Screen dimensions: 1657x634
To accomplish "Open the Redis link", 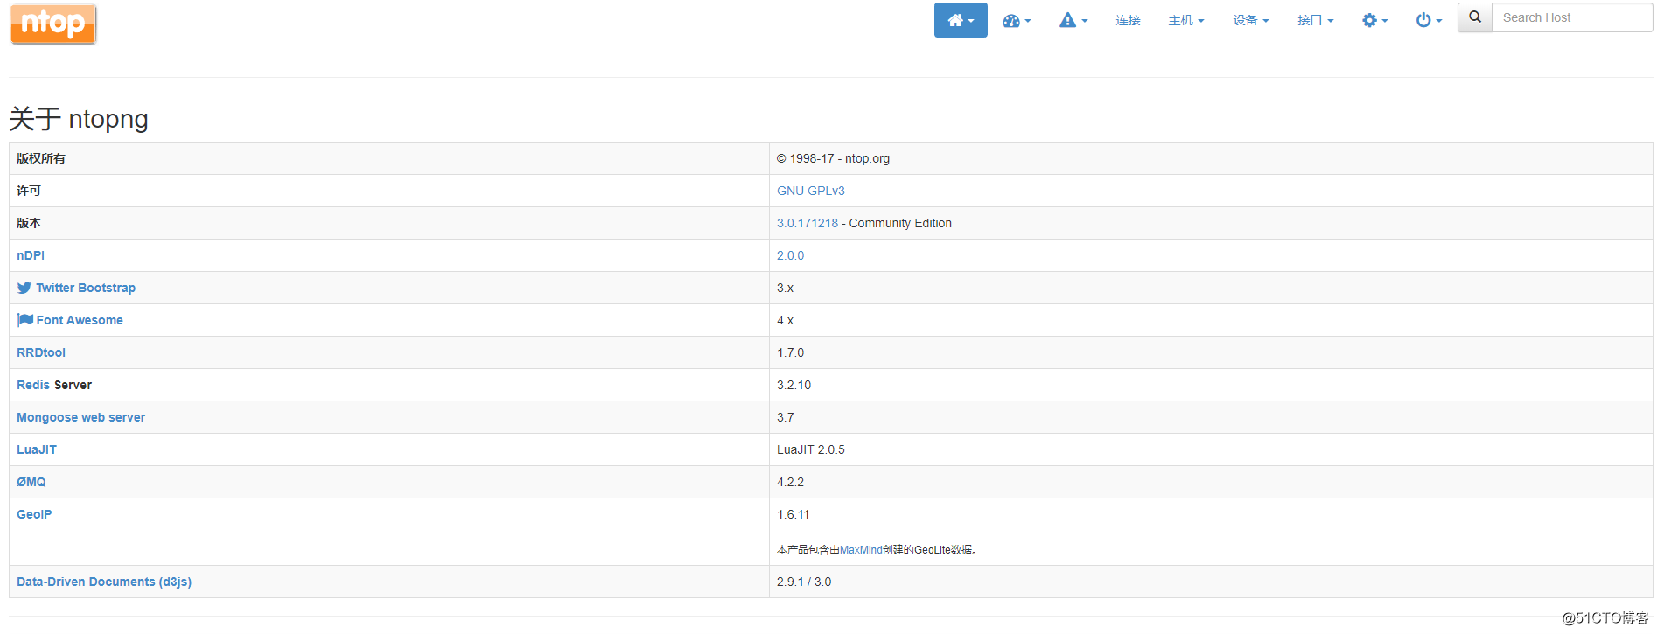I will pyautogui.click(x=33, y=385).
